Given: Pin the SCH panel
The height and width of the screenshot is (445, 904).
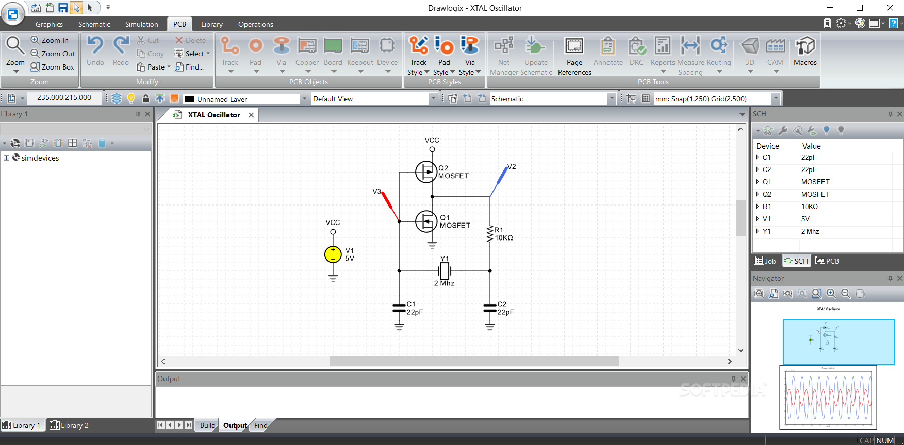Looking at the screenshot, I should click(890, 114).
